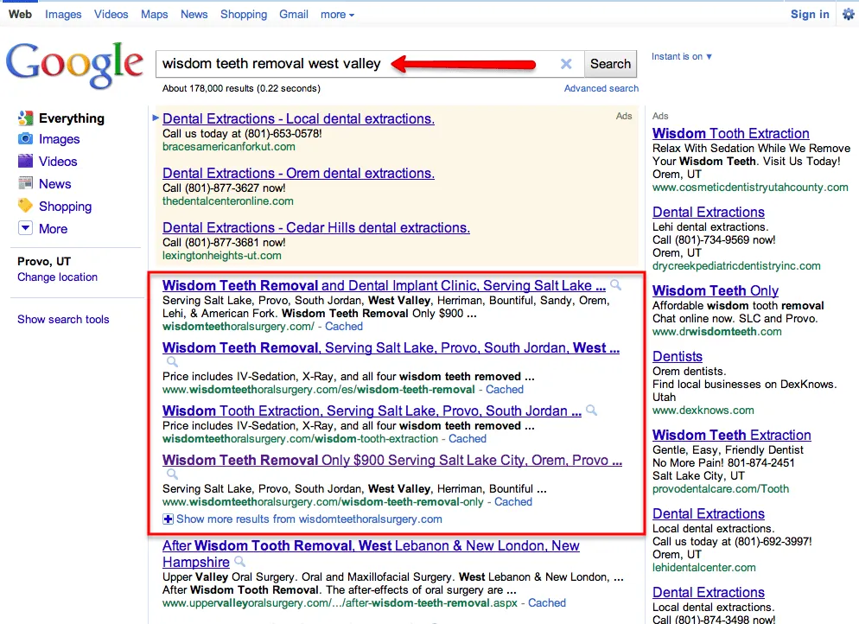Click the bracesamericanforkut.com ad URL
859x624 pixels.
click(x=228, y=147)
